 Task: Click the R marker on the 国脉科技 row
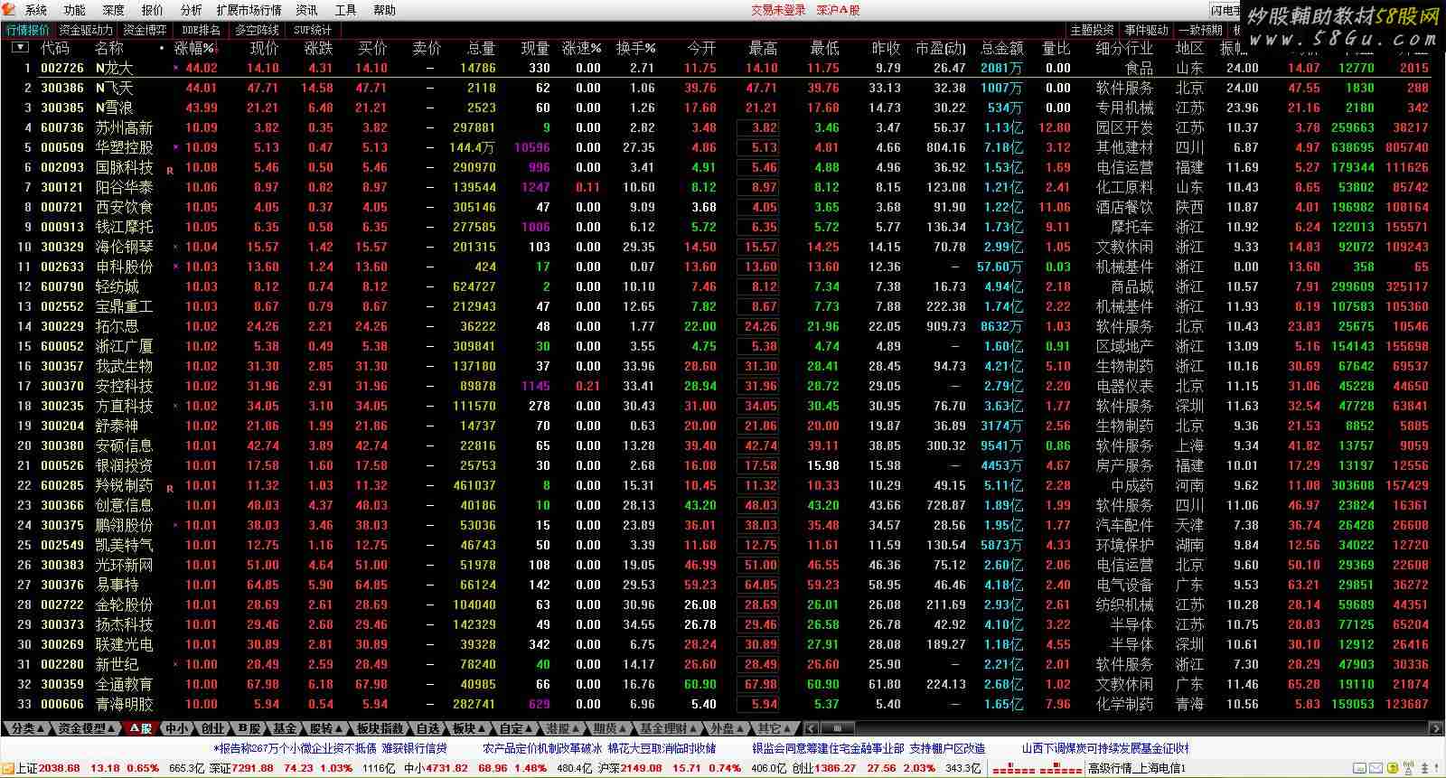tap(170, 170)
